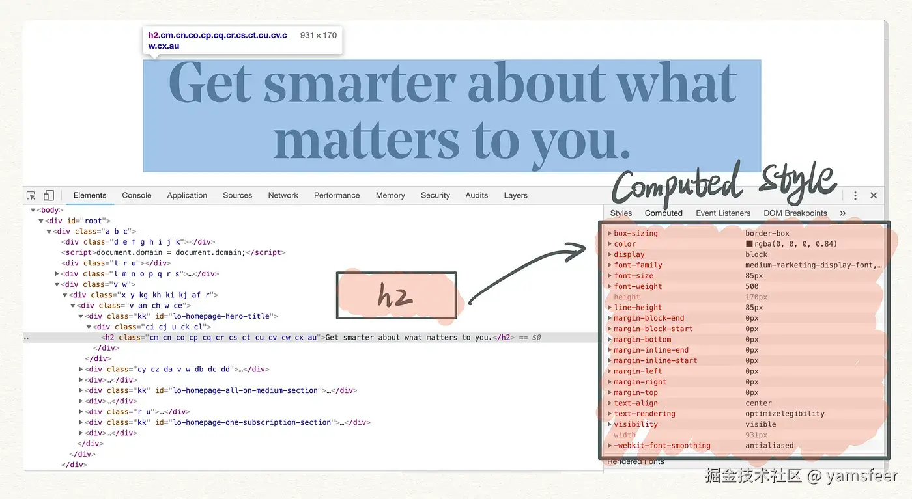Click the ellipsis actions beside selected h2 row
Image resolution: width=912 pixels, height=499 pixels.
coord(26,338)
